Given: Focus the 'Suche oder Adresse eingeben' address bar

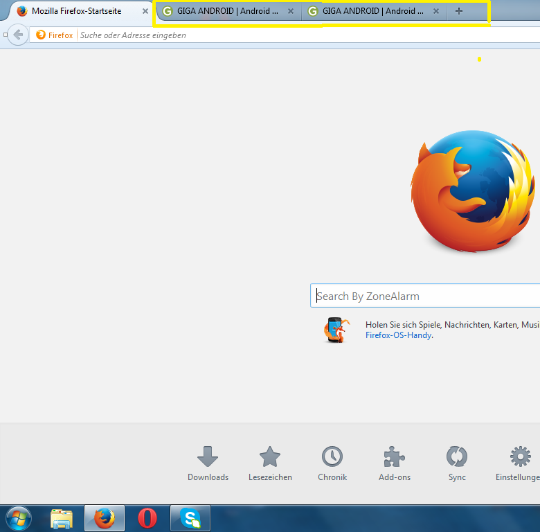Looking at the screenshot, I should click(x=277, y=35).
